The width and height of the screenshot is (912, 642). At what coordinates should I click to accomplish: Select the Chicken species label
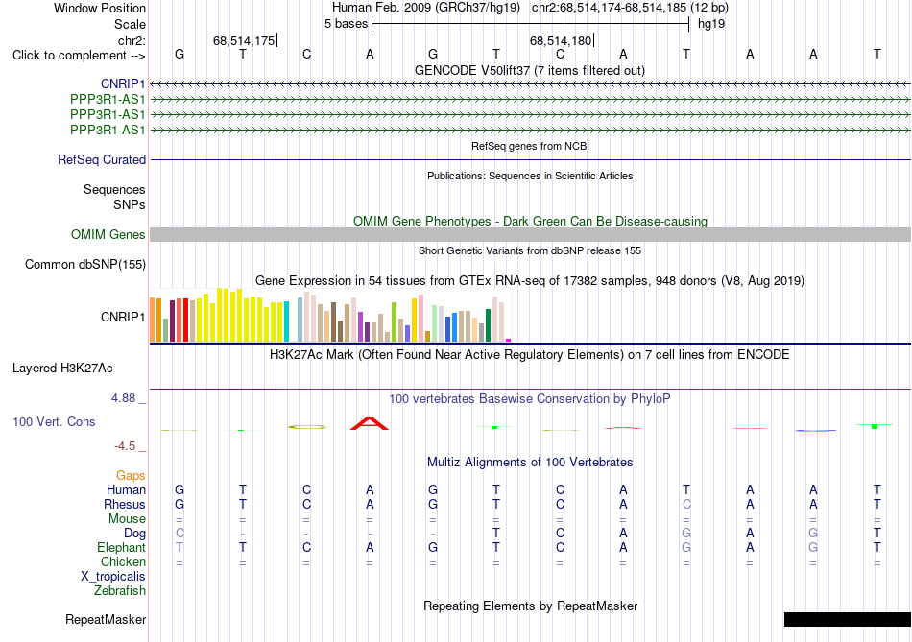123,561
